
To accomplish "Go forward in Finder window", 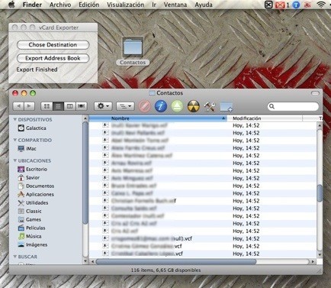I will tap(29, 106).
